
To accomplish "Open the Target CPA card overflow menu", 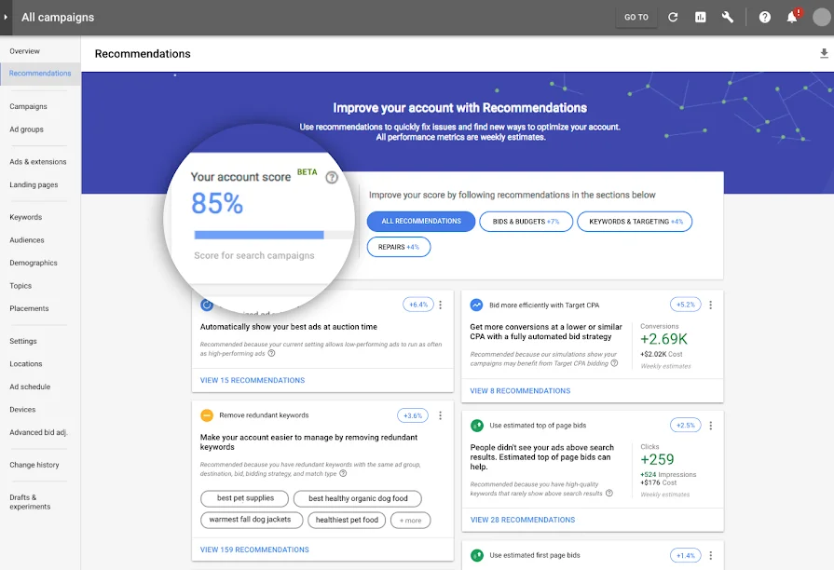I will 711,305.
